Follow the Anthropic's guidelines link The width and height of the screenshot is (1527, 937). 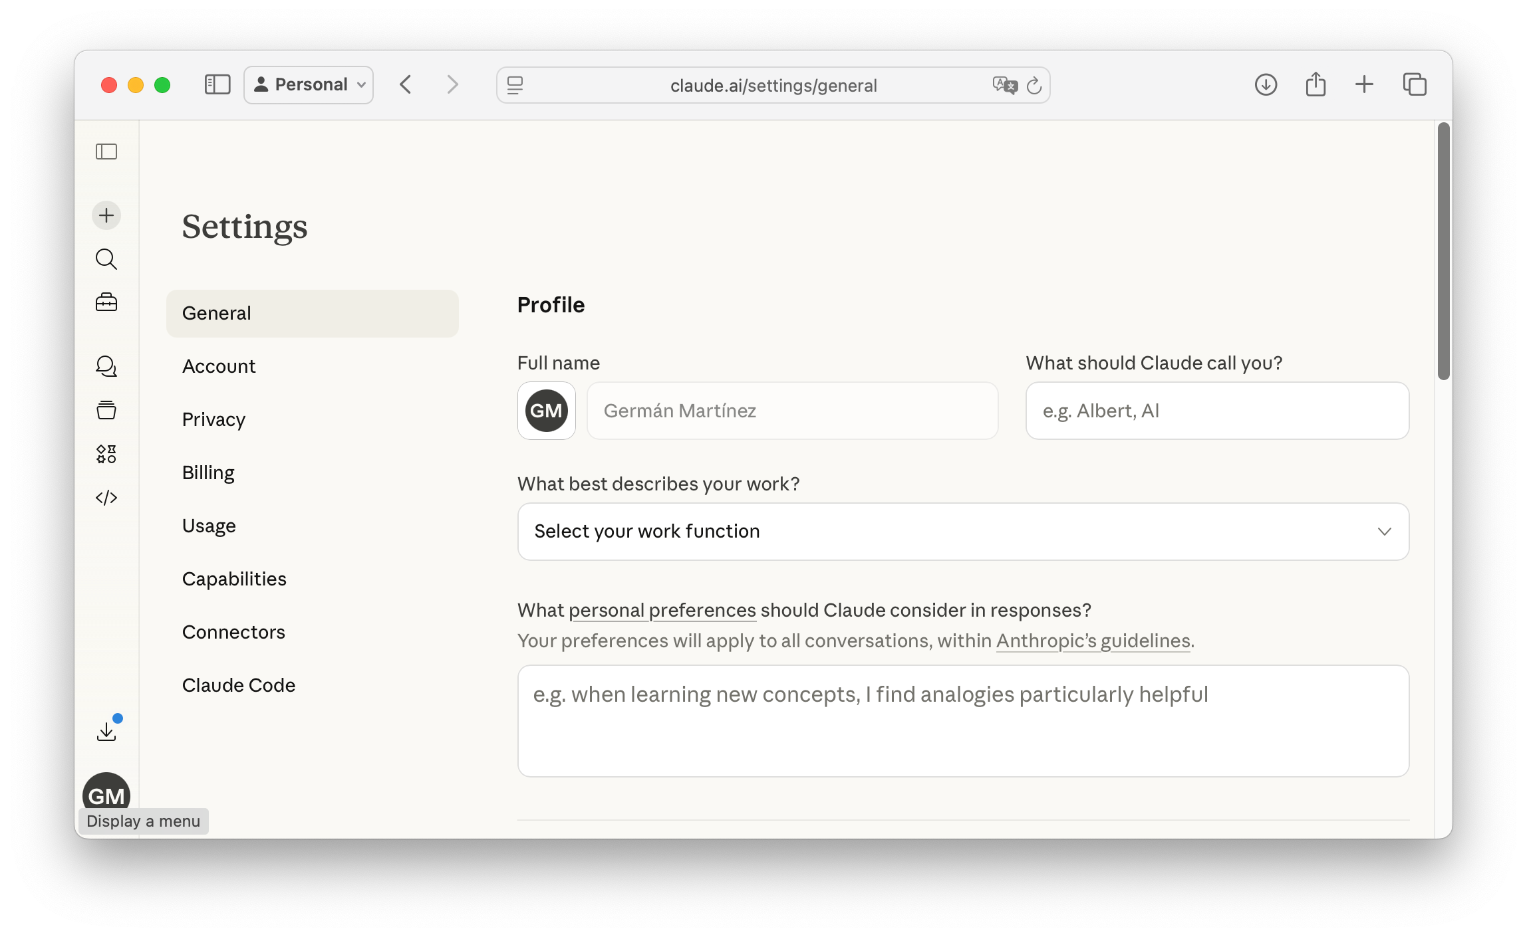[1093, 641]
